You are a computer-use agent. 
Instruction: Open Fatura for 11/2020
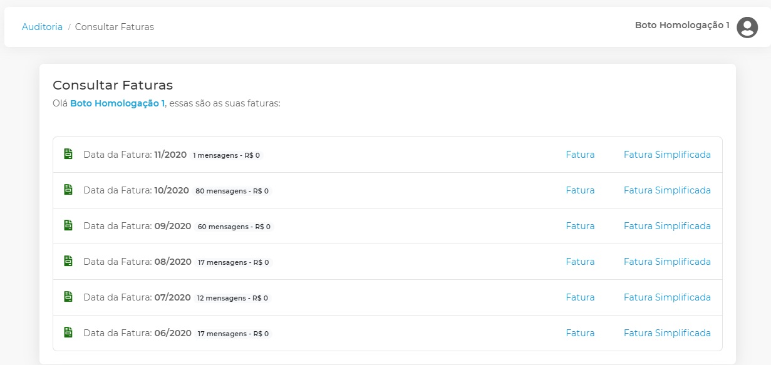coord(580,155)
